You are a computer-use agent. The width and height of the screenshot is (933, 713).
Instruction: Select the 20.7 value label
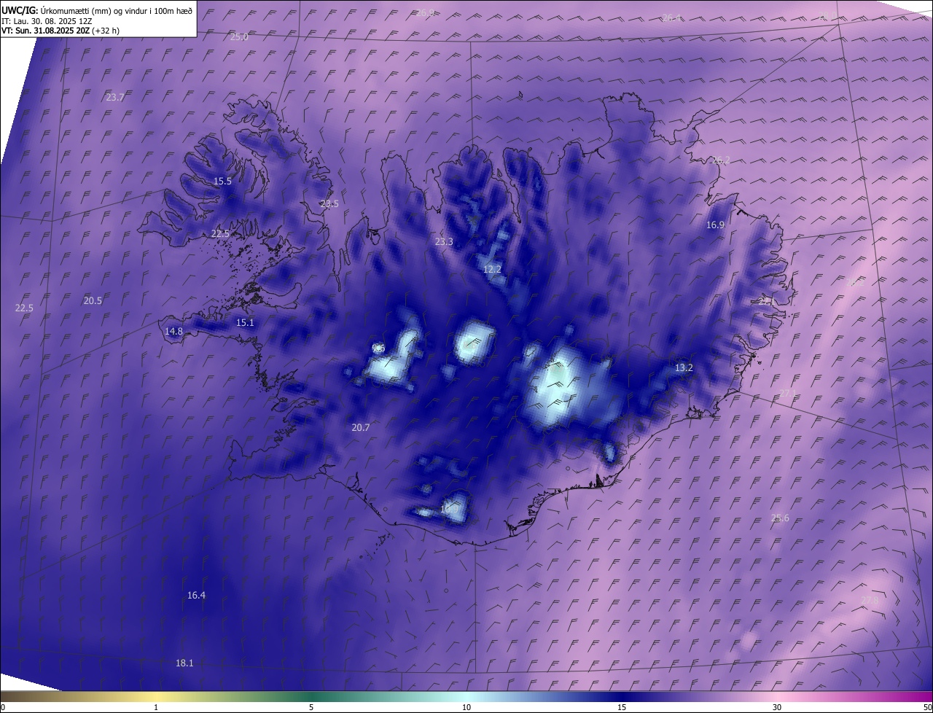(360, 427)
